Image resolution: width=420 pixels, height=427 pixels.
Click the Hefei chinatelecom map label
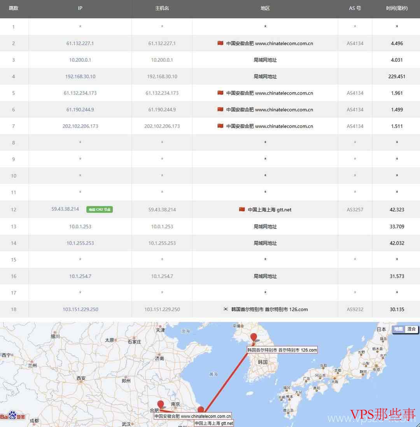coord(192,416)
